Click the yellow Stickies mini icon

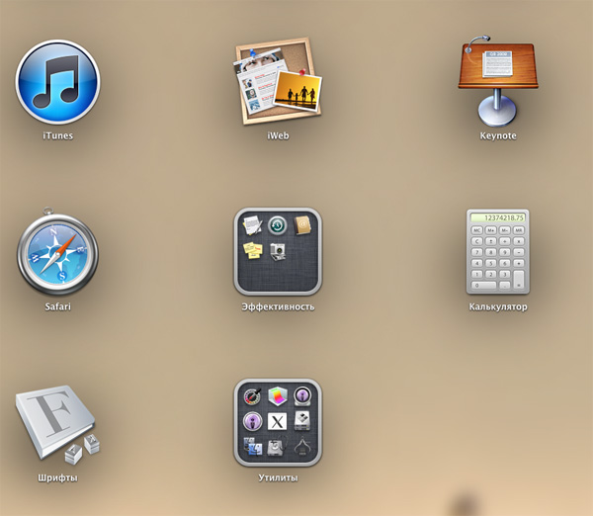coord(252,251)
